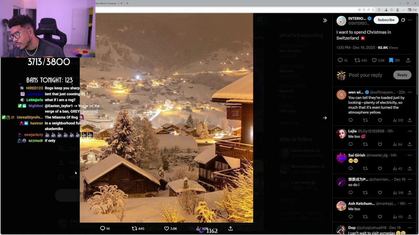Open Ash Ketchum profile name link

361,203
